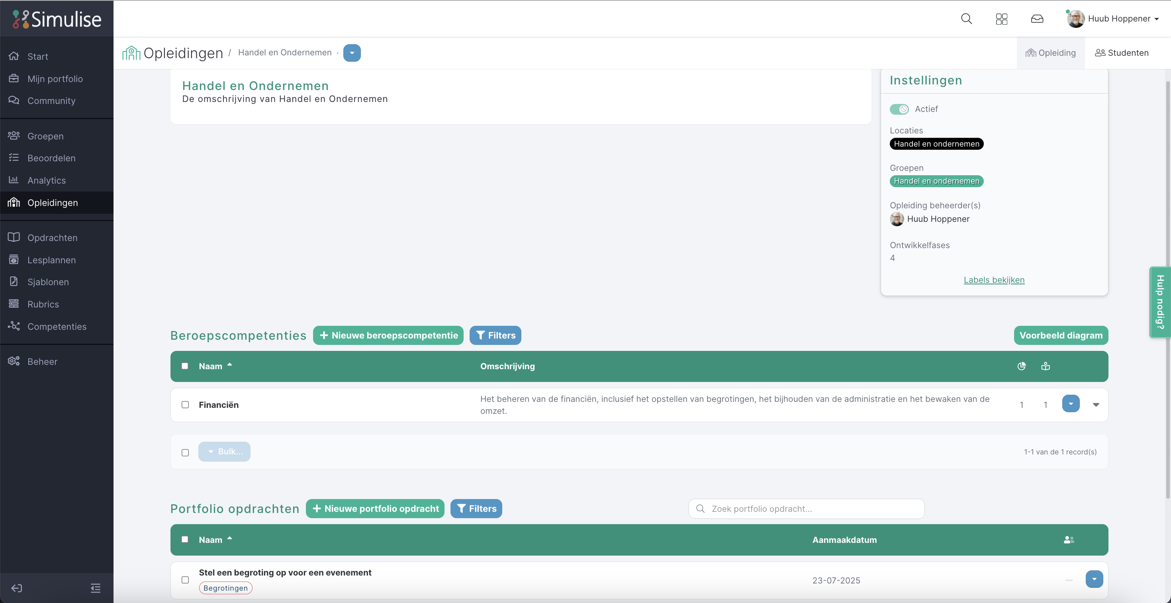Viewport: 1171px width, 603px height.
Task: Click the Mijn portfolio briefcase icon
Action: click(14, 78)
